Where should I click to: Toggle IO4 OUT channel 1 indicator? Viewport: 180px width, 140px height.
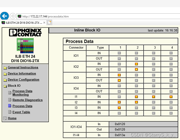coord(119,91)
